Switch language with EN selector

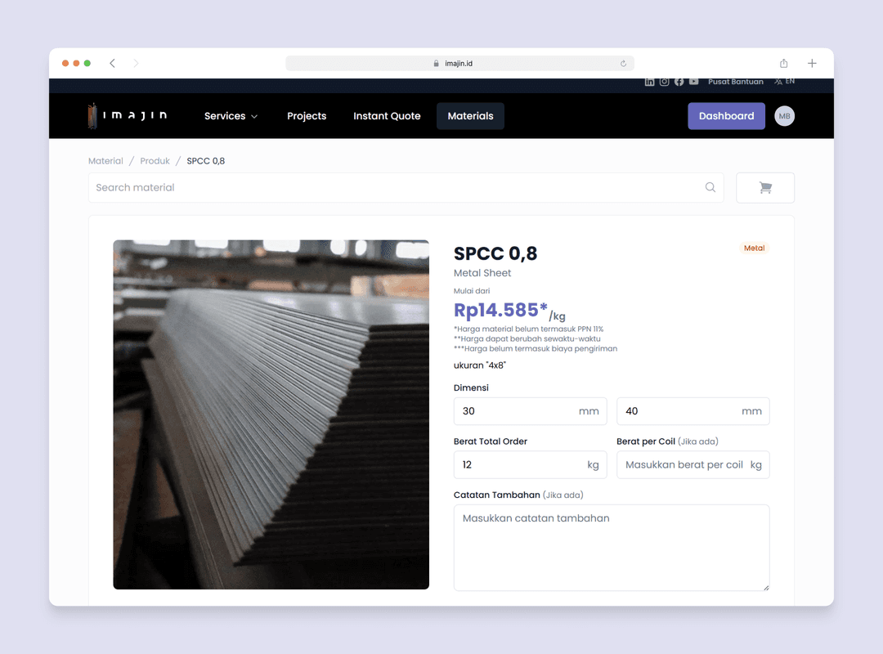[x=785, y=82]
